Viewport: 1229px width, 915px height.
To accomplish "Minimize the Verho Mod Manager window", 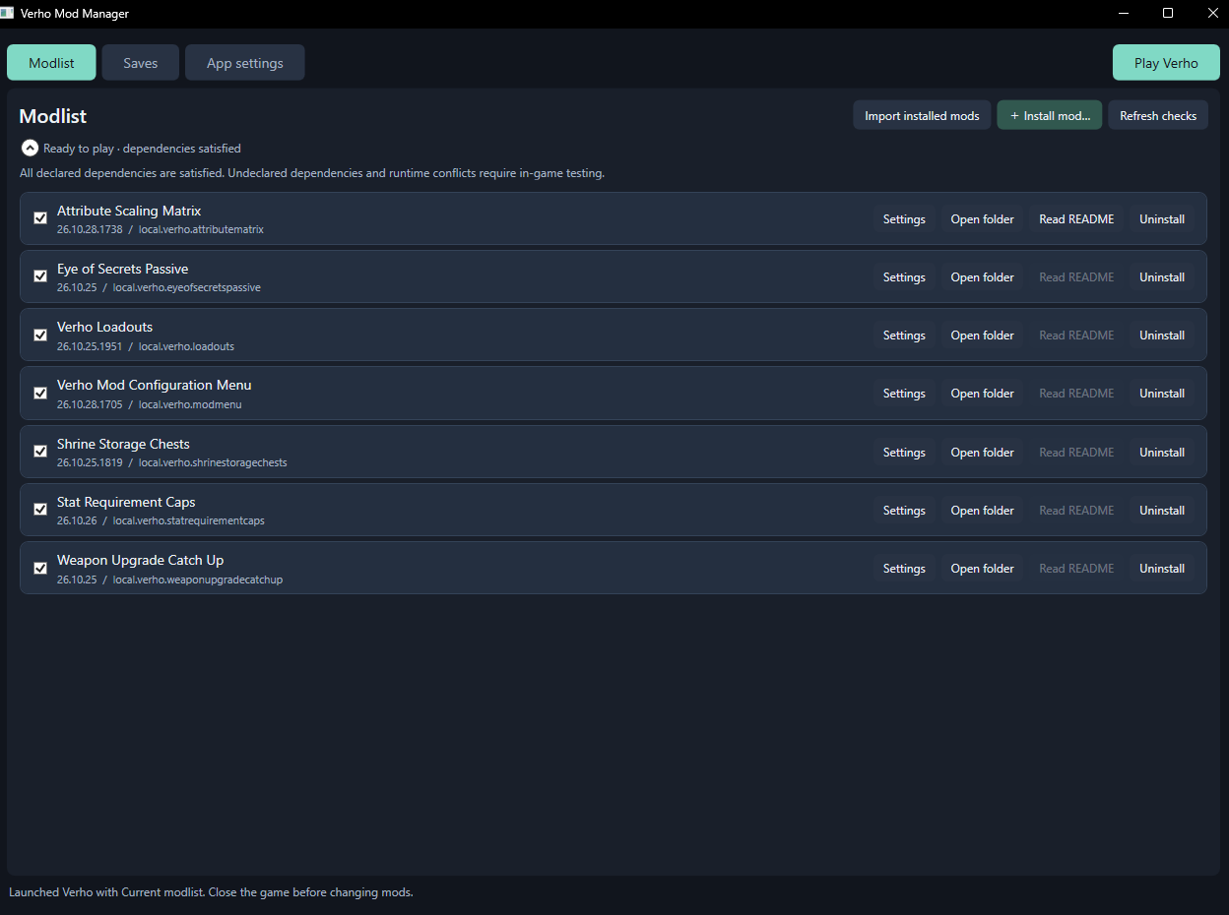I will click(1124, 14).
